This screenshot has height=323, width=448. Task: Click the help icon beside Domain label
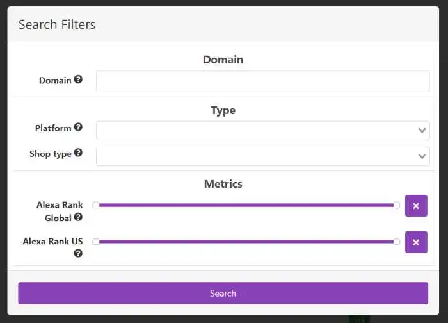pos(78,80)
